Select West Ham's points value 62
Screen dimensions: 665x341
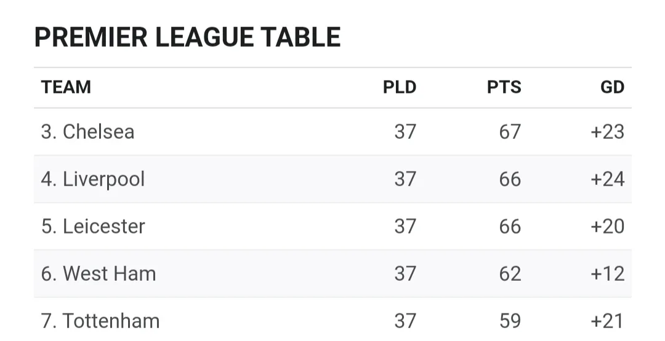pos(510,273)
